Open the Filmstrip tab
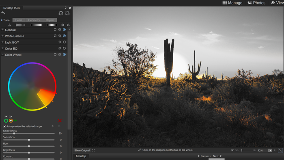The height and width of the screenshot is (160, 284). [81, 156]
